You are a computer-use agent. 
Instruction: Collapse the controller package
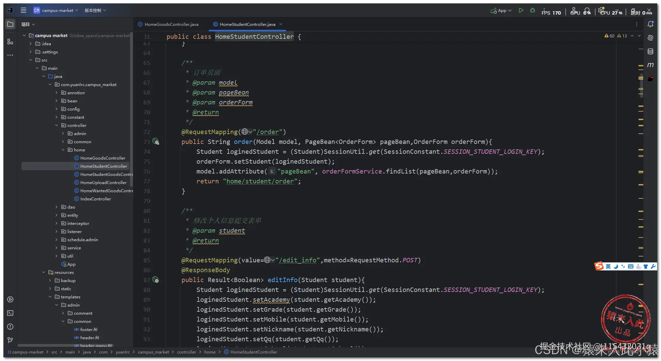click(57, 125)
